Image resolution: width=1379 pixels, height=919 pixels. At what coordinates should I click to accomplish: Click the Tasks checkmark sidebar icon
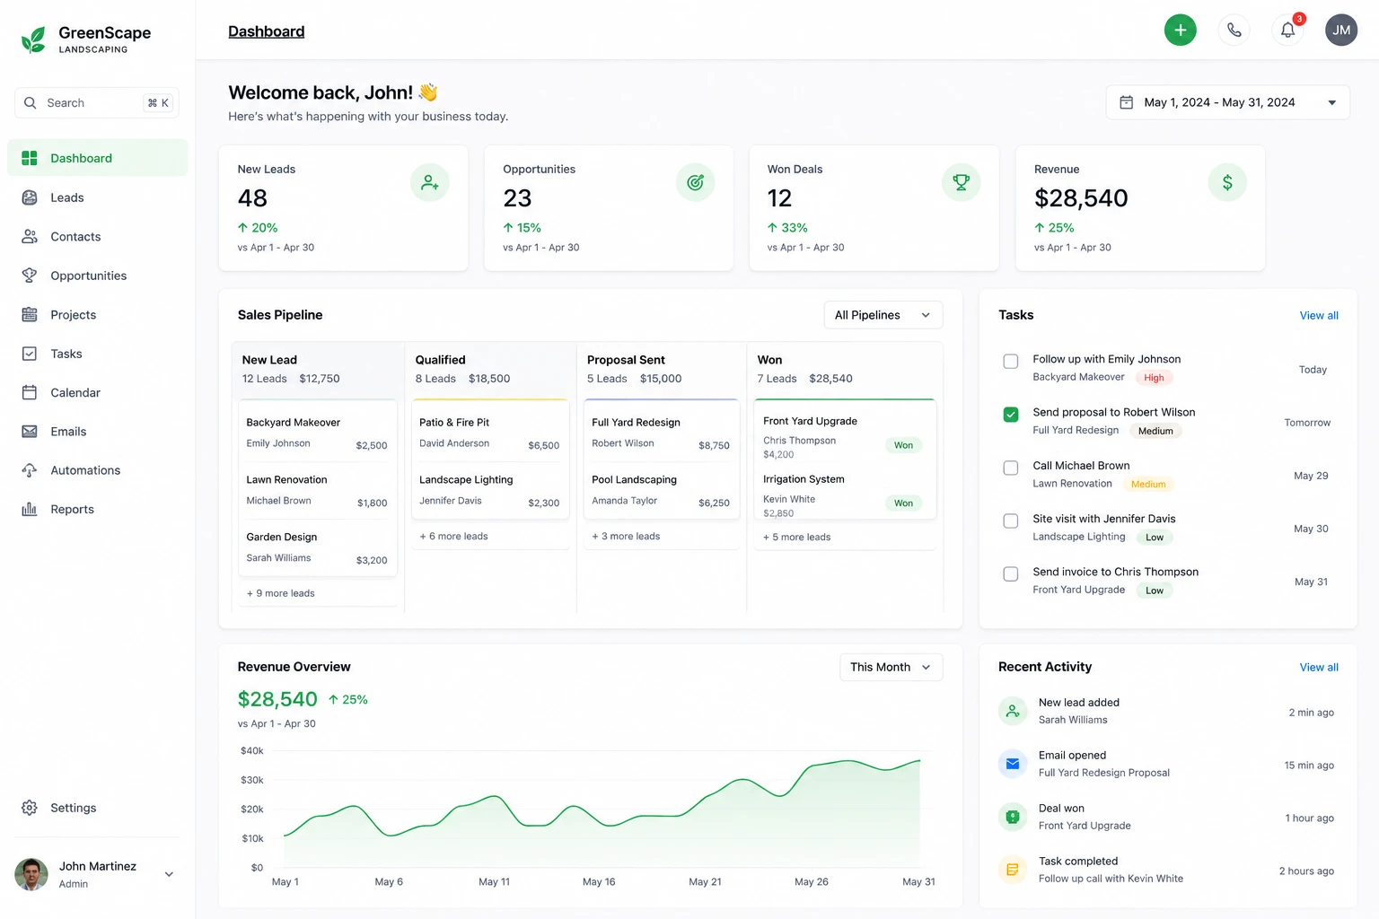[30, 354]
